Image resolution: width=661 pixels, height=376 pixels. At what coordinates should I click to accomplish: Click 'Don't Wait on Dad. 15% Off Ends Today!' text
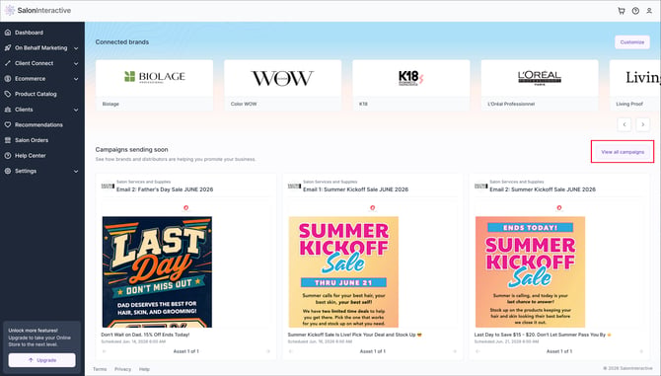(145, 335)
